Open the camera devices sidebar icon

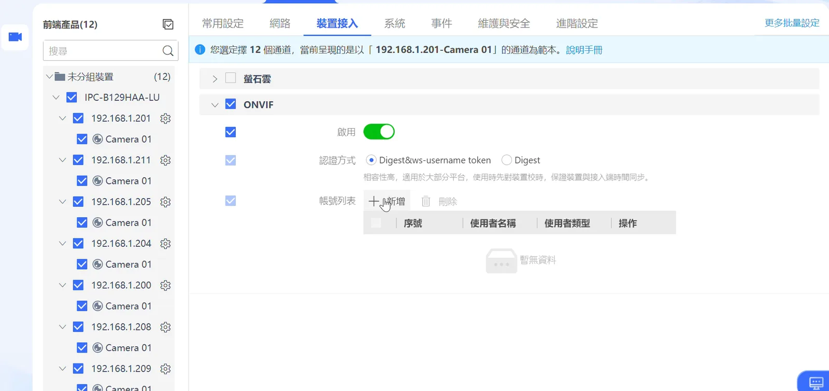click(x=15, y=37)
